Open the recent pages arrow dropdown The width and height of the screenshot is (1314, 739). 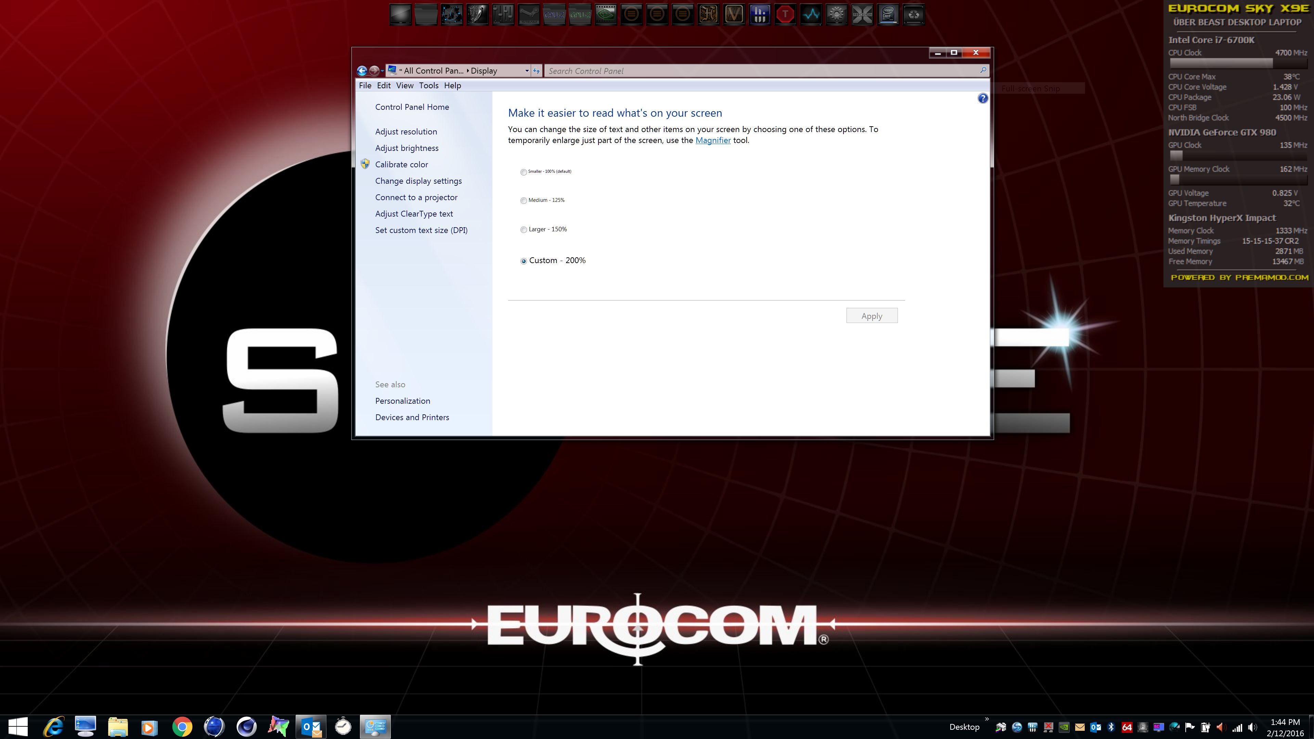(383, 71)
